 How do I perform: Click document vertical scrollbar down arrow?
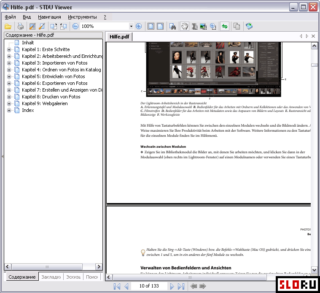[x=314, y=270]
